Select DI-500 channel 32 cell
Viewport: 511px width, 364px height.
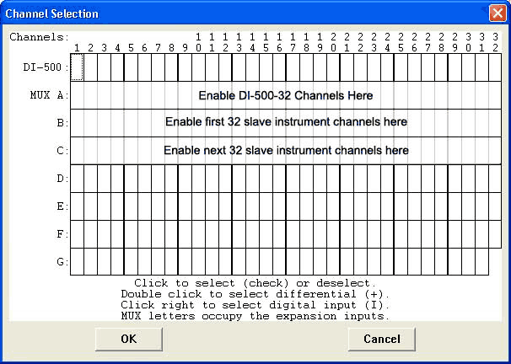tap(495, 67)
